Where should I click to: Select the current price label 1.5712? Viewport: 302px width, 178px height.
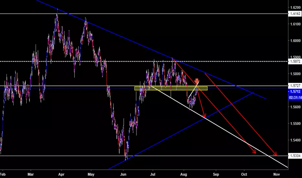295,92
